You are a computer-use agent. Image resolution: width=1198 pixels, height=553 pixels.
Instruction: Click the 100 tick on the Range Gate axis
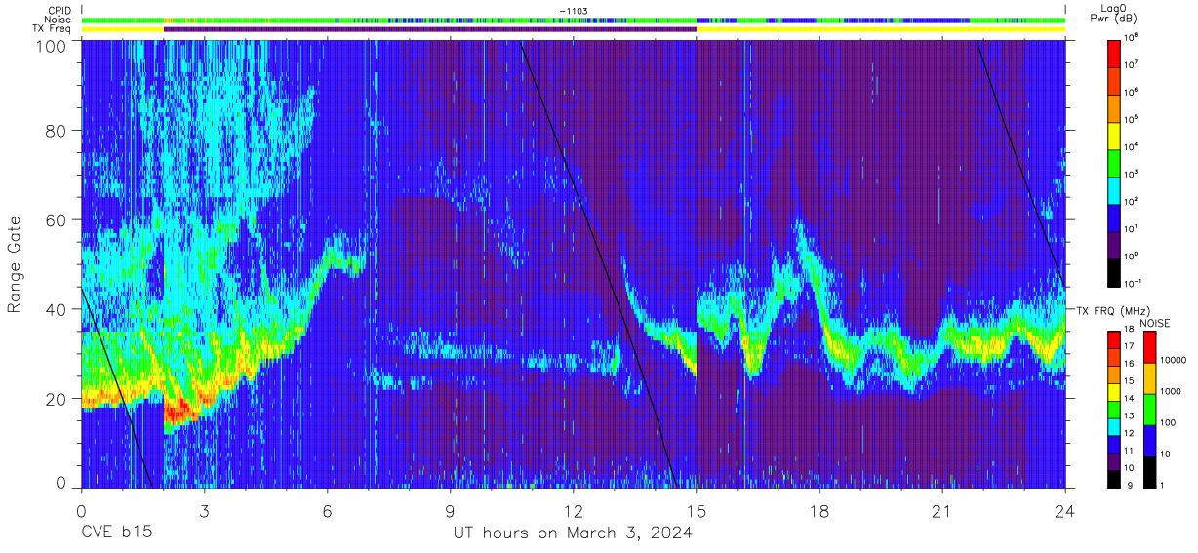click(53, 45)
